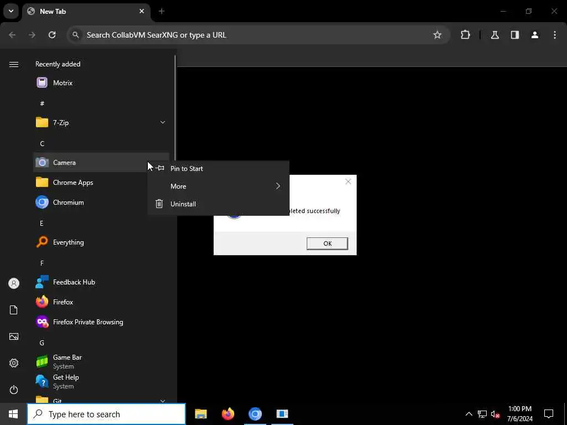The height and width of the screenshot is (425, 567).
Task: Focus the Type here to search box
Action: point(106,414)
